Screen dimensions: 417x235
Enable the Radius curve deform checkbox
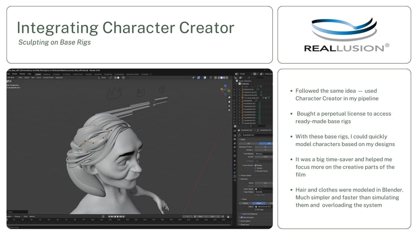pyautogui.click(x=255, y=165)
